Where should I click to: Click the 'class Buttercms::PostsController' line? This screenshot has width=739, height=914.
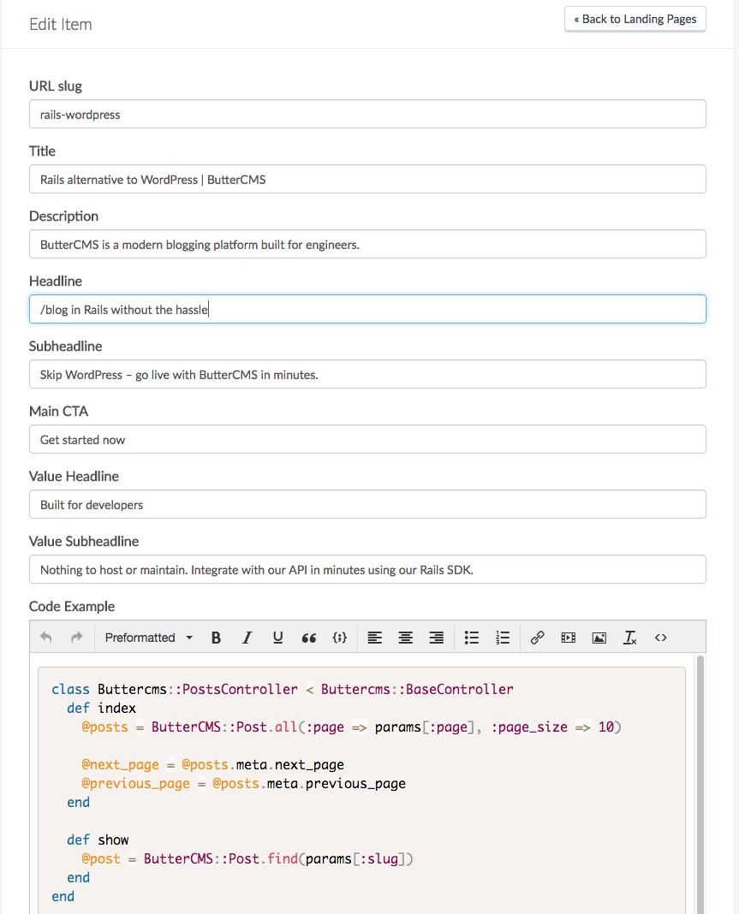[x=283, y=689]
